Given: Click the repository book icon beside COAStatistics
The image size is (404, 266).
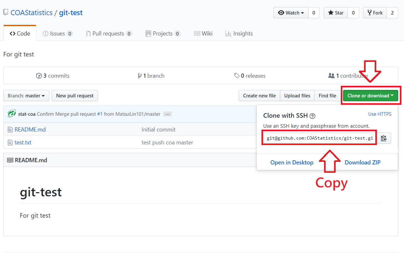Looking at the screenshot, I should (x=6, y=13).
